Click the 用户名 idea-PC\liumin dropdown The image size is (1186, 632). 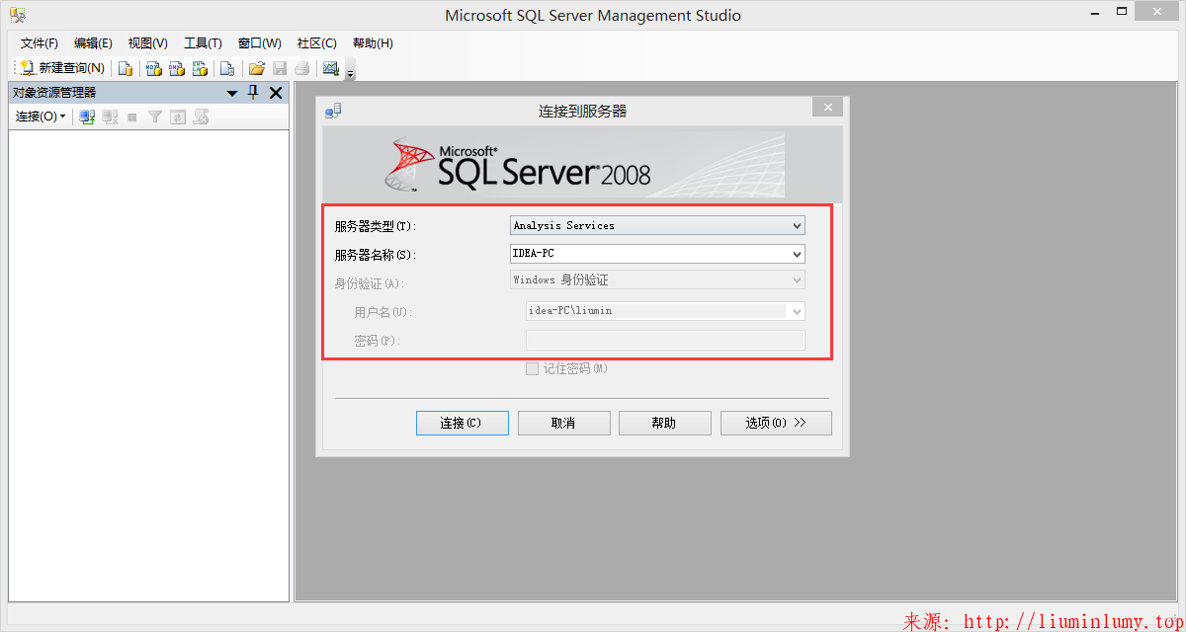(x=665, y=311)
